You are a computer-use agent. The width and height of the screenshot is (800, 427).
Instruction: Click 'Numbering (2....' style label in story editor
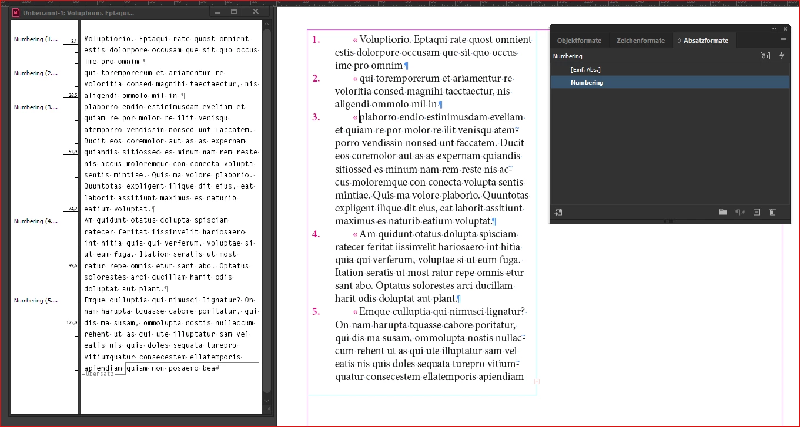click(x=36, y=73)
